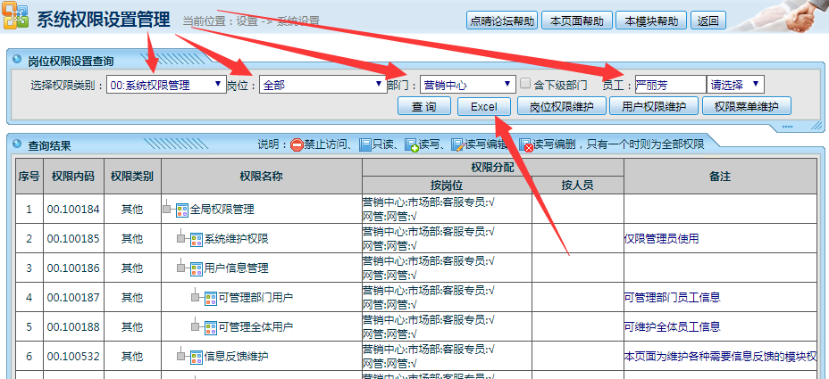Collapse the 岗位权限设置查询 panel header icon
Screen dimensions: 829x379
point(16,61)
